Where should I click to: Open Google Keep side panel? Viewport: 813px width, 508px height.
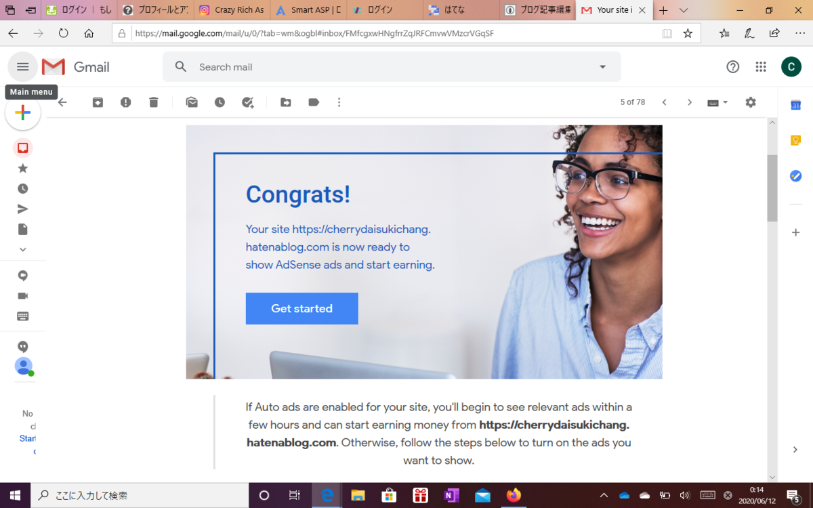796,140
